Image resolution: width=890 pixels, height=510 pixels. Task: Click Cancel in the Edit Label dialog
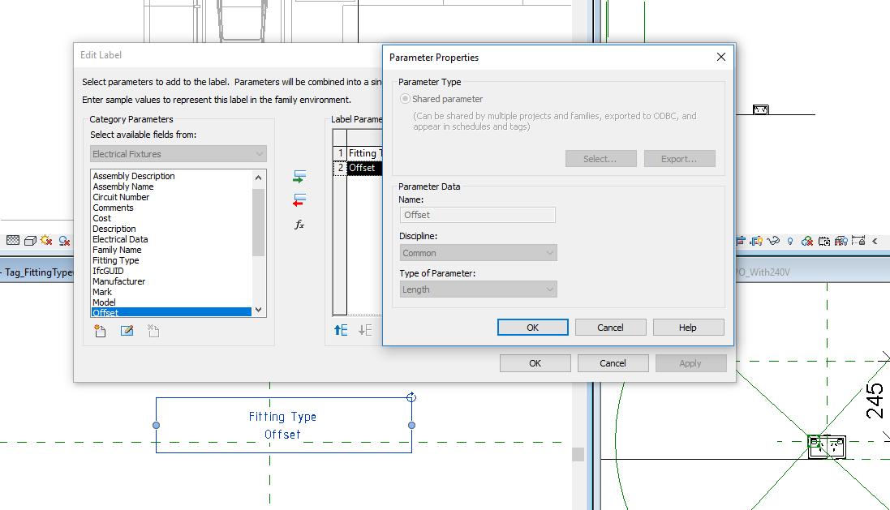[x=613, y=363]
